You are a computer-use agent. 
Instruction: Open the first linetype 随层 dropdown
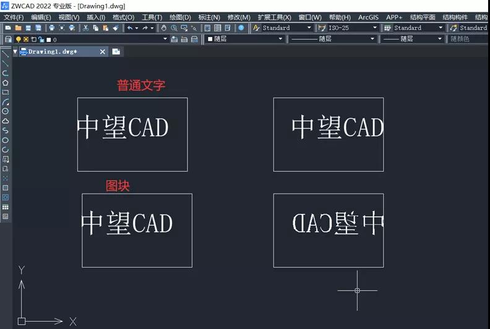[372, 39]
